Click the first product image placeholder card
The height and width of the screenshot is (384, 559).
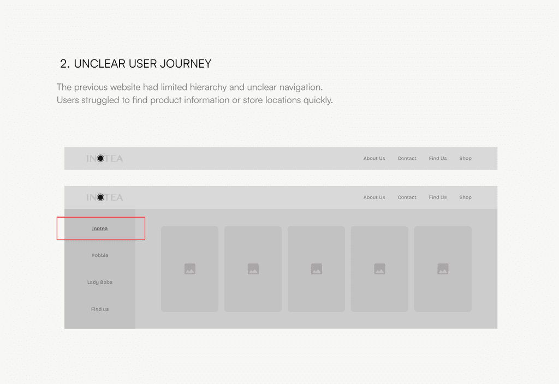coord(189,269)
